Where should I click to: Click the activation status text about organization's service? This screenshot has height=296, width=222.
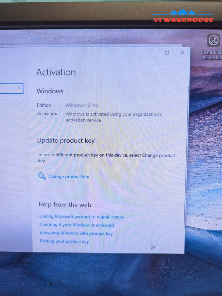point(114,117)
